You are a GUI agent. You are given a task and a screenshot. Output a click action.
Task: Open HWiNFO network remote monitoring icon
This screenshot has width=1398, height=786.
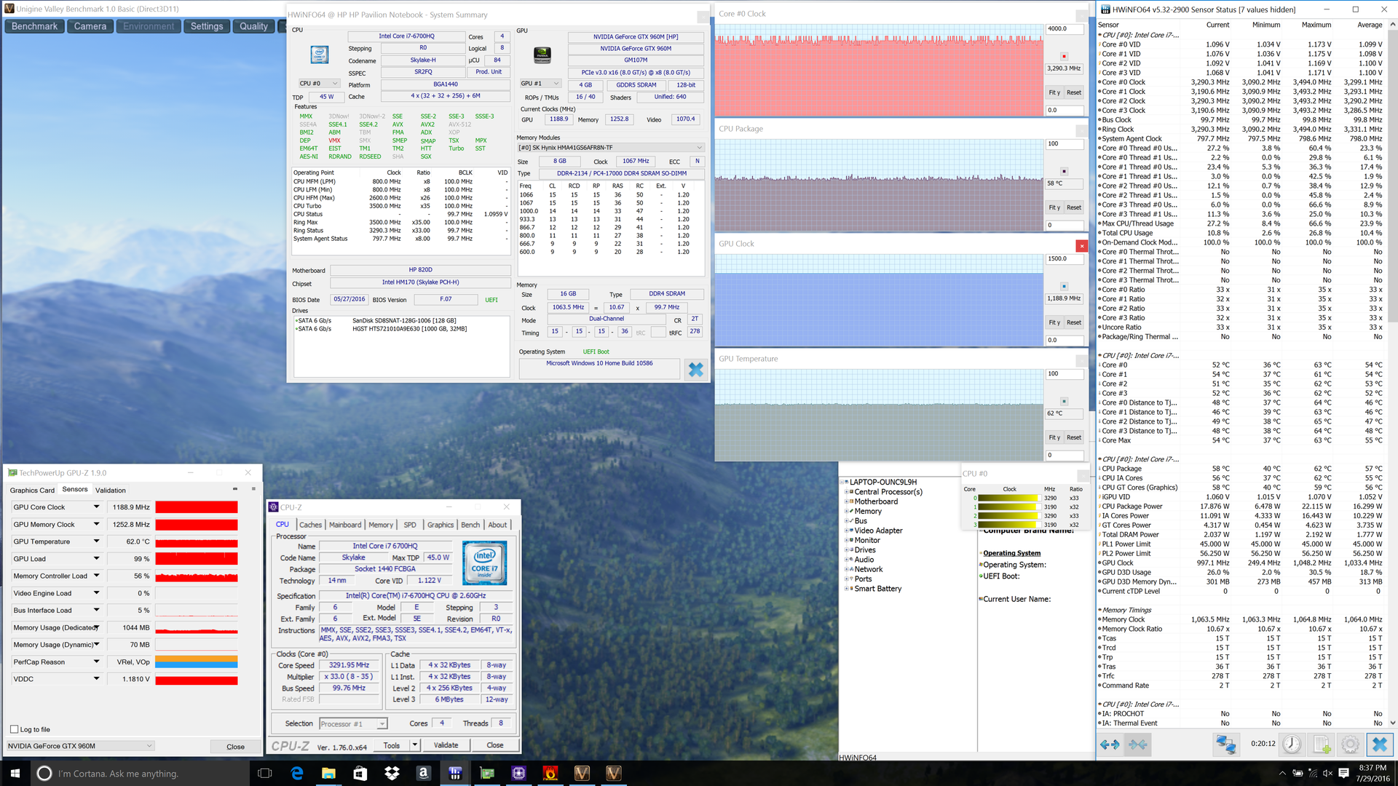click(1226, 744)
